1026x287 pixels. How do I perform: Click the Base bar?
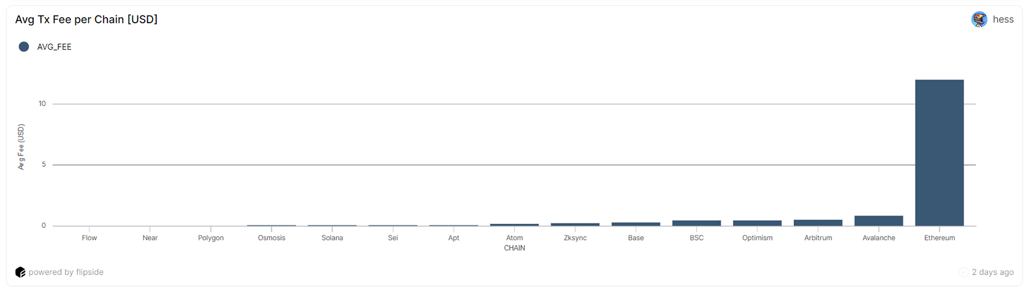coord(636,224)
